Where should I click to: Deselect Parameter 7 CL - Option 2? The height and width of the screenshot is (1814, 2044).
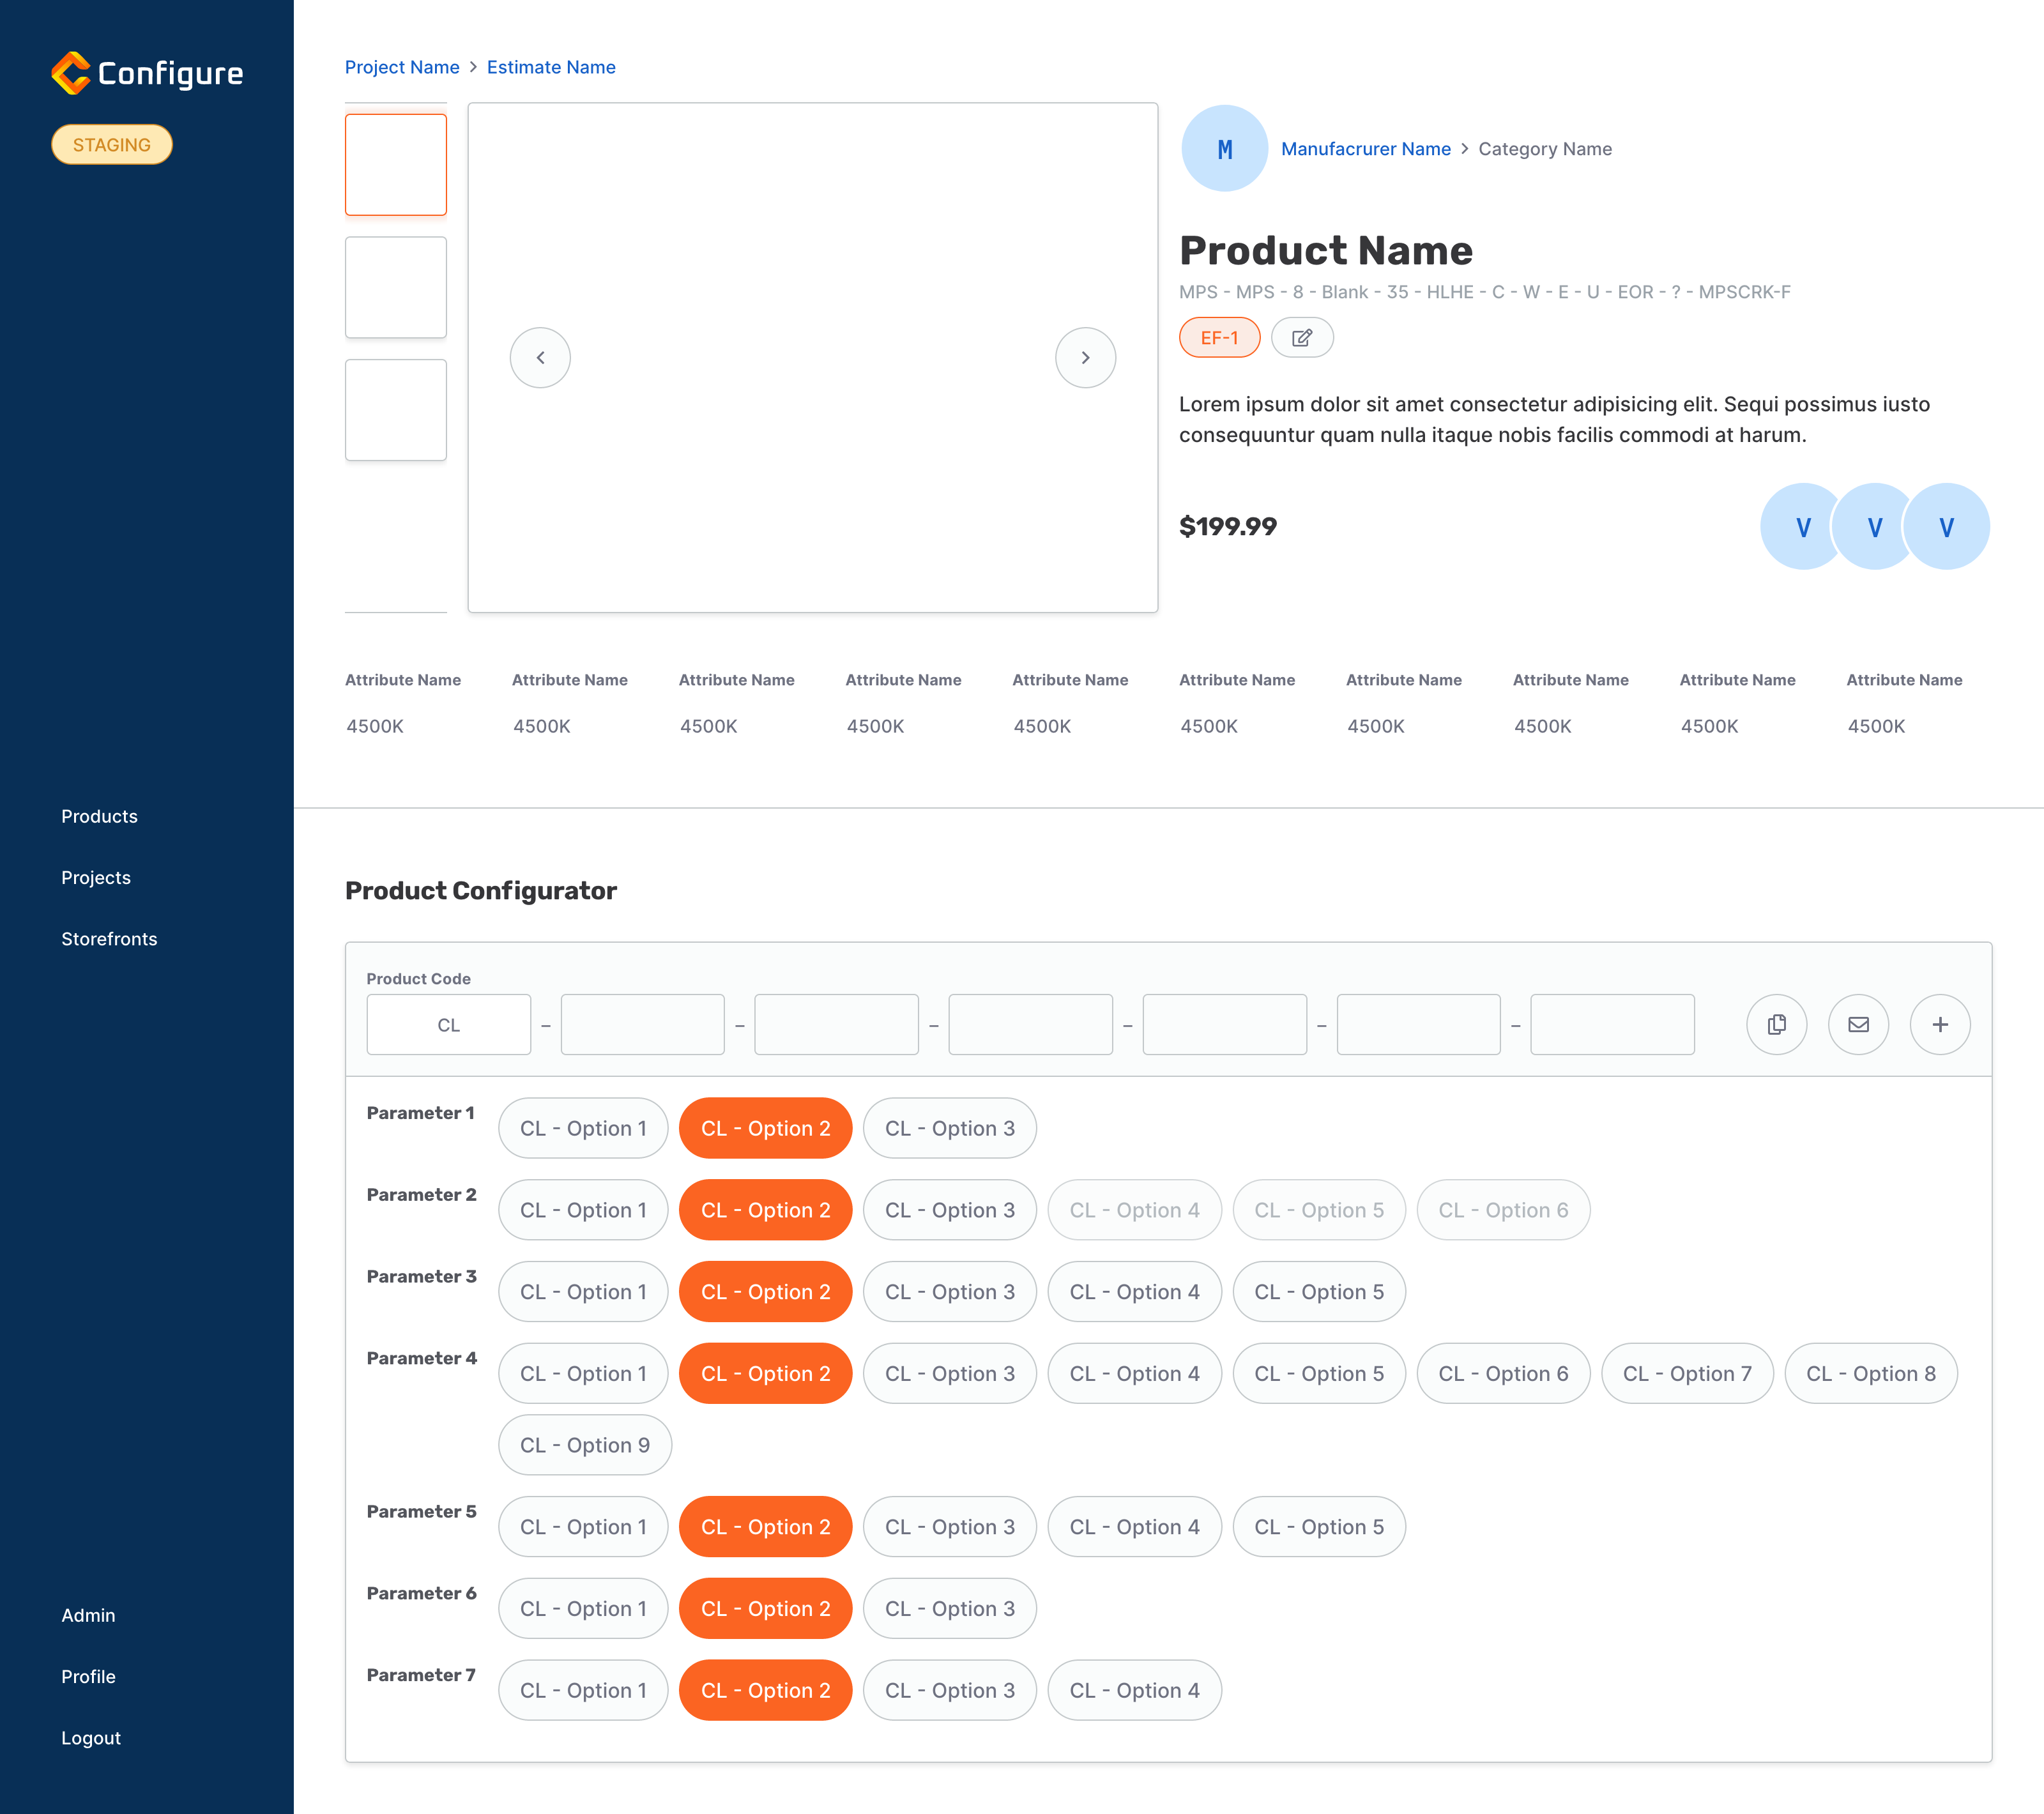pyautogui.click(x=765, y=1690)
